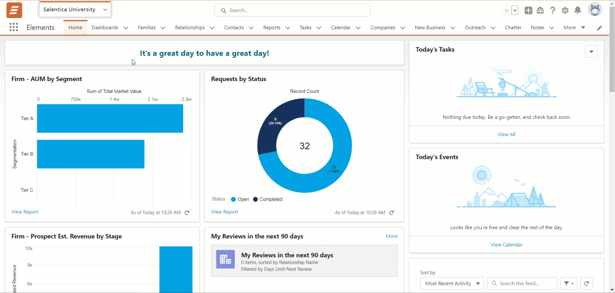Click the help question mark icon
Image resolution: width=615 pixels, height=293 pixels.
tap(553, 11)
